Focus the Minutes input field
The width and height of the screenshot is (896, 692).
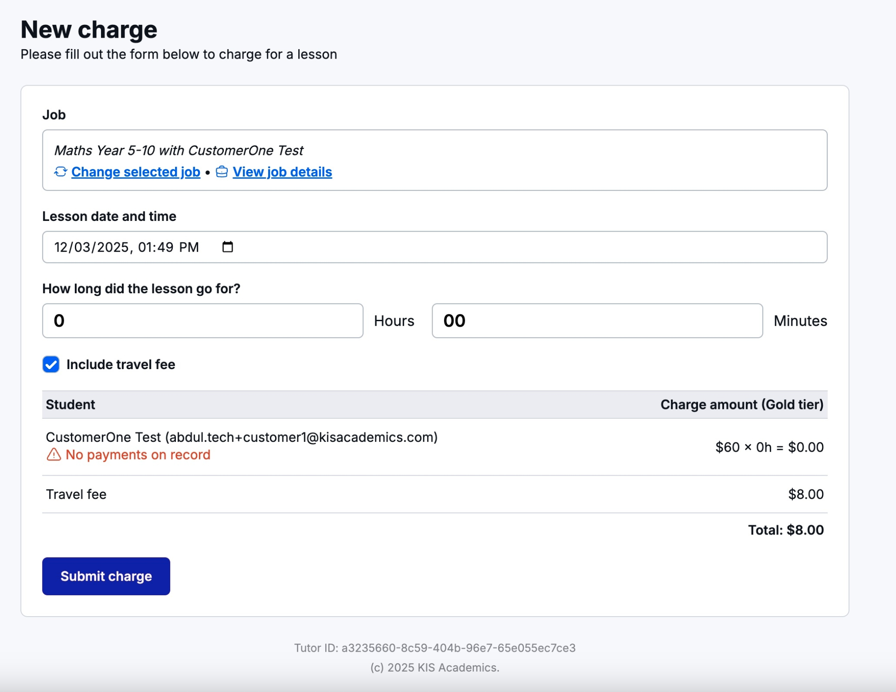(597, 321)
